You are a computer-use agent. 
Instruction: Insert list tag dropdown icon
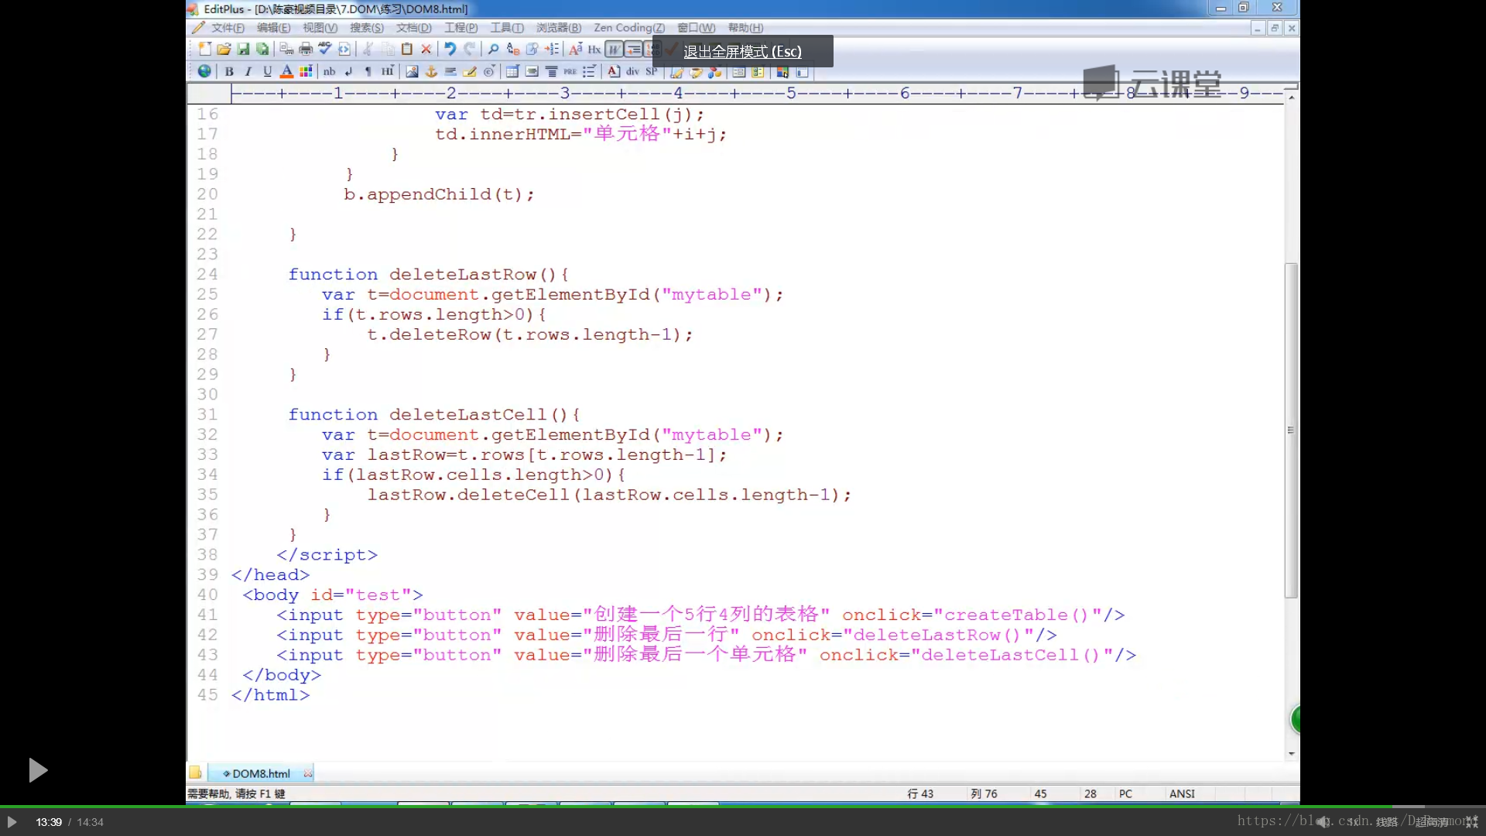pyautogui.click(x=590, y=71)
